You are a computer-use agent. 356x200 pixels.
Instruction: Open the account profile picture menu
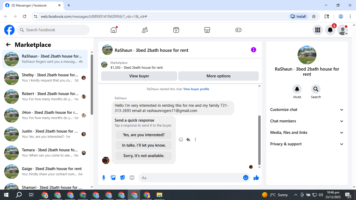coord(343,30)
